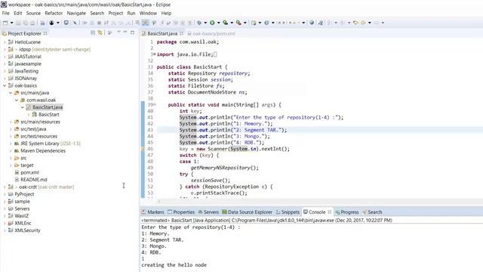
Task: Open the File menu
Action: [x=5, y=14]
